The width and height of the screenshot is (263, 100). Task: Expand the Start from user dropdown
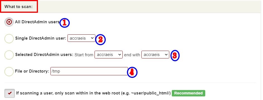[108, 55]
